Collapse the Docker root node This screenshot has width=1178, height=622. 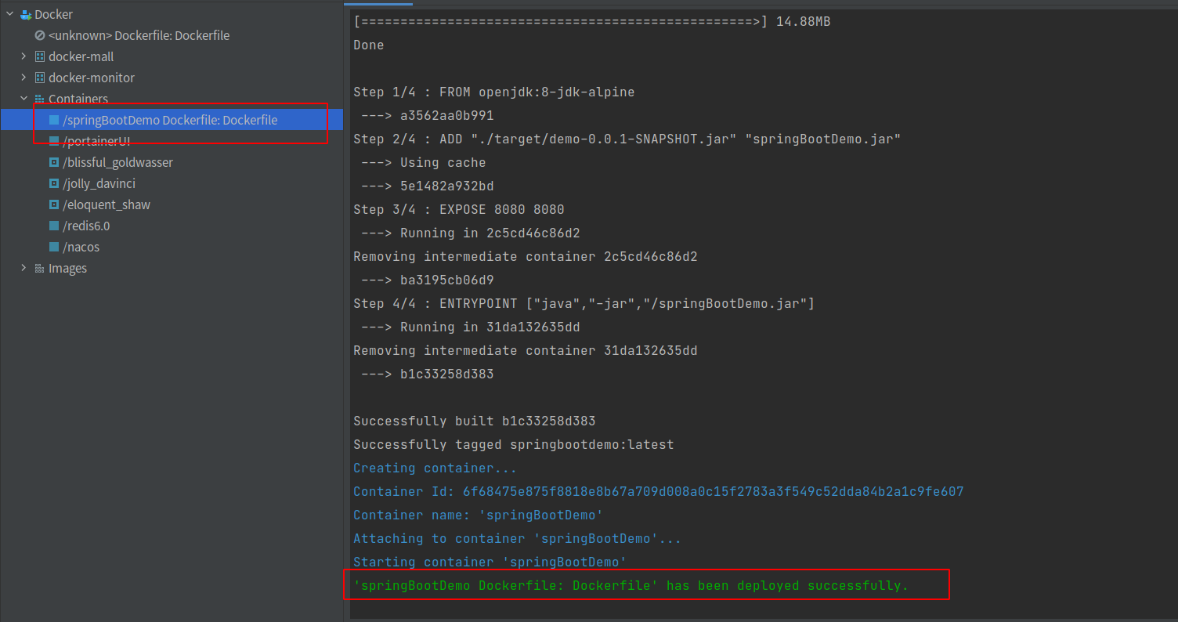pyautogui.click(x=10, y=14)
